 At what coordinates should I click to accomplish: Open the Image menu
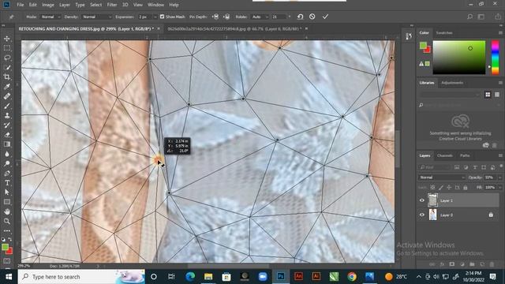click(48, 5)
